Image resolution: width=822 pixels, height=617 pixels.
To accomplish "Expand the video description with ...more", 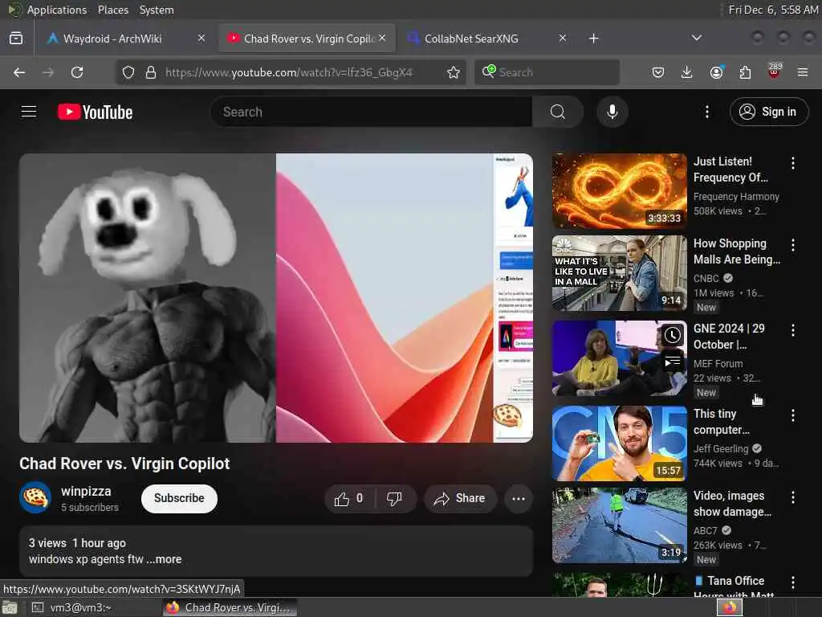I will tap(164, 559).
